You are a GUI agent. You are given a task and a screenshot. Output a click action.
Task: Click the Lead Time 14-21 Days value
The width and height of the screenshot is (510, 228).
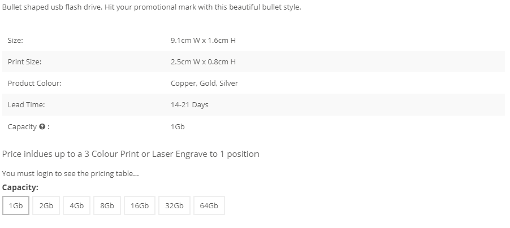(x=189, y=105)
